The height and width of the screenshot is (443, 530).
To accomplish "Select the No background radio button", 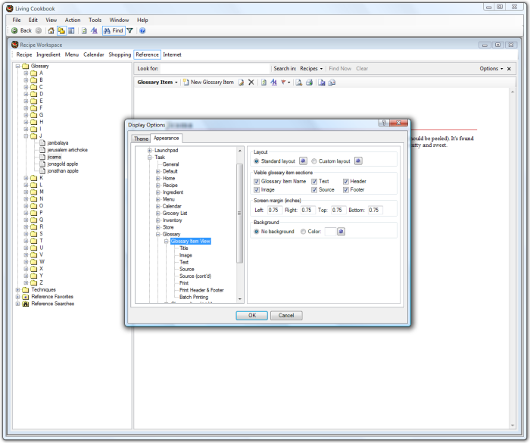I will (257, 232).
